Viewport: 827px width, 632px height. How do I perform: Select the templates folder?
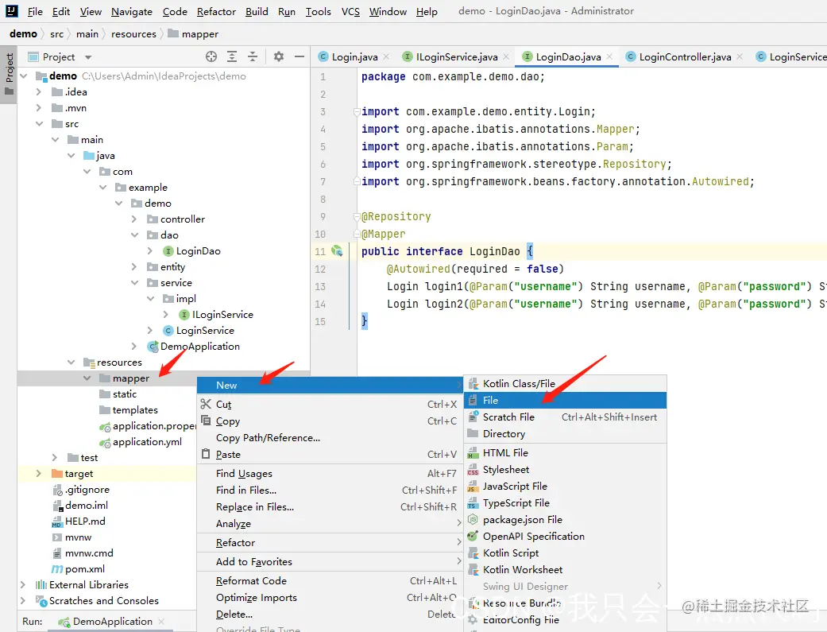(x=135, y=409)
